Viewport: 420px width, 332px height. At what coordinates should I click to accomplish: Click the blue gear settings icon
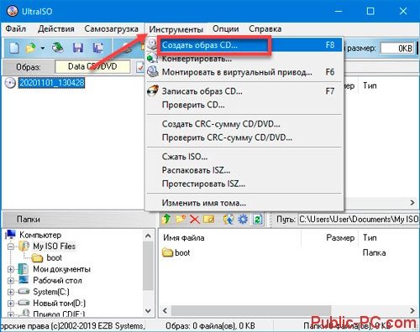coord(243,220)
